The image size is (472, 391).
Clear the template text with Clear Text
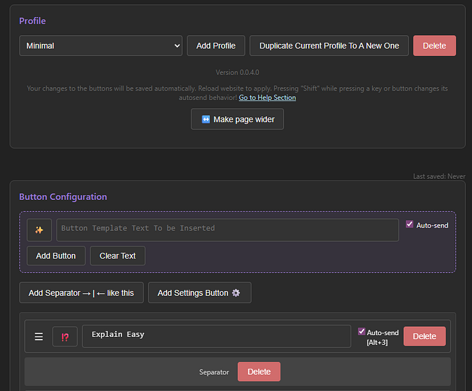(x=117, y=256)
